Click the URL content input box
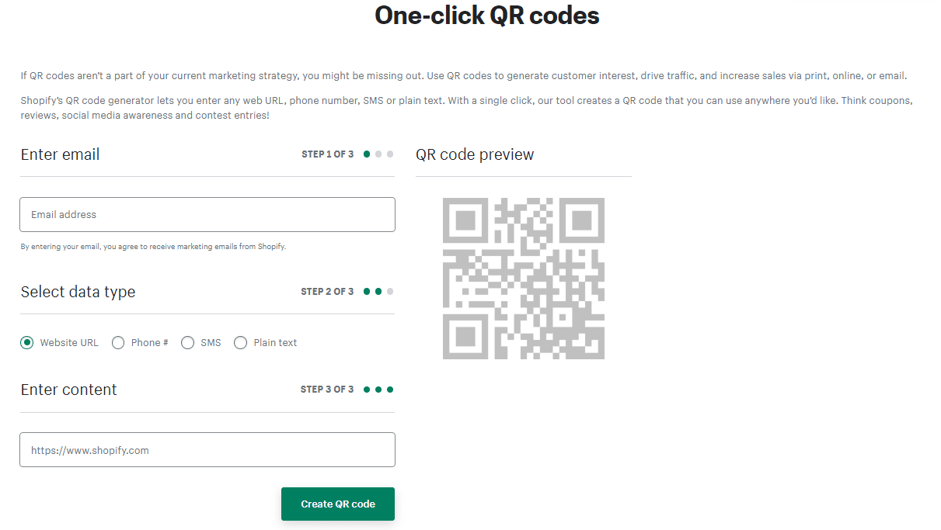941x530 pixels. tap(207, 449)
